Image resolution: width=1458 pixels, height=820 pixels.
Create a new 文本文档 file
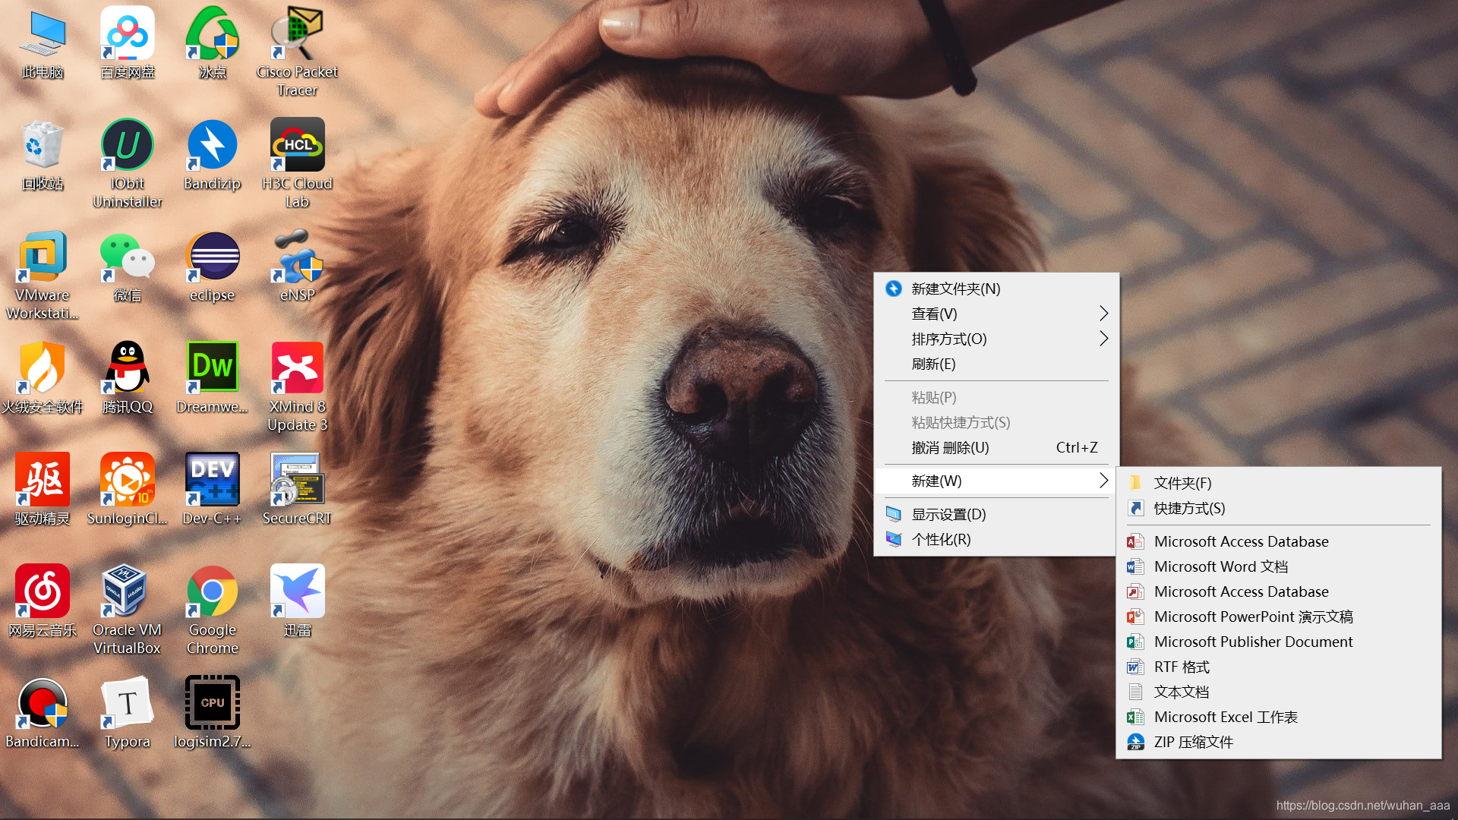tap(1181, 692)
